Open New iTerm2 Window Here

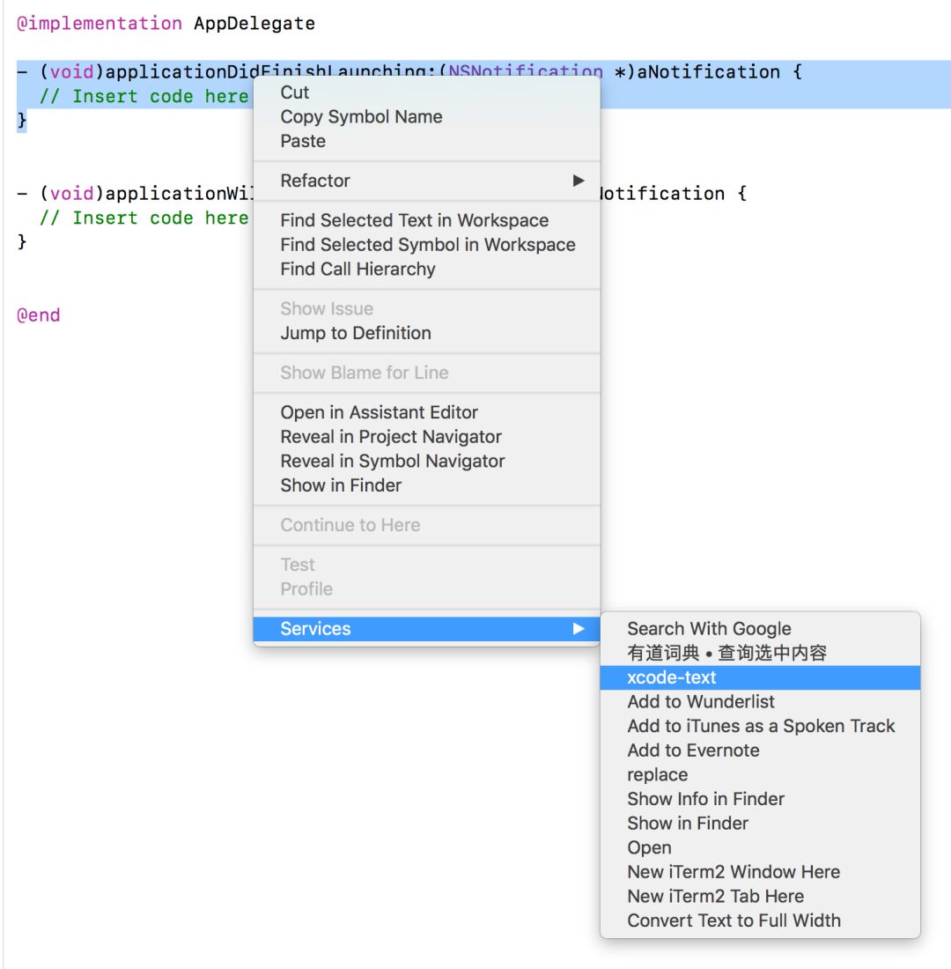pyautogui.click(x=734, y=872)
